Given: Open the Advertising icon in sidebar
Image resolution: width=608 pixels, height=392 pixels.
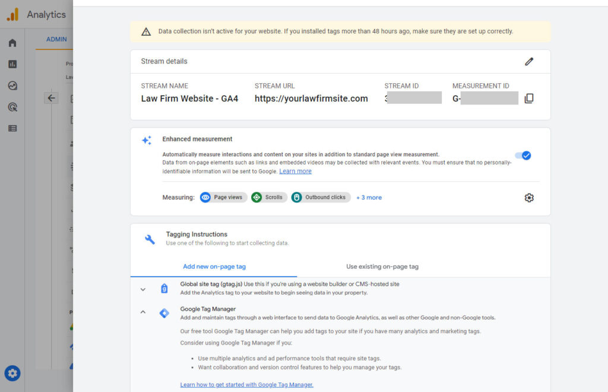Looking at the screenshot, I should pyautogui.click(x=12, y=107).
